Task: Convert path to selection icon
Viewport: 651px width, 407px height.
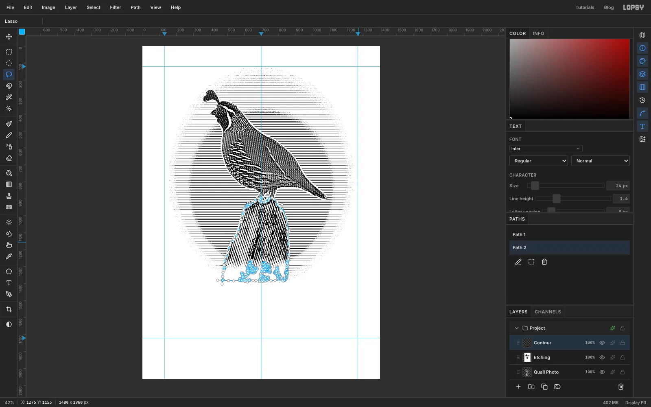Action: (x=531, y=262)
